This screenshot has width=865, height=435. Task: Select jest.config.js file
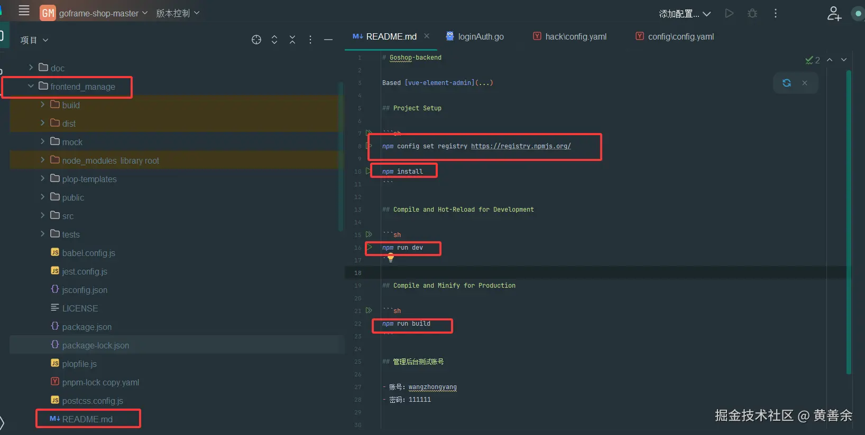[x=79, y=271]
